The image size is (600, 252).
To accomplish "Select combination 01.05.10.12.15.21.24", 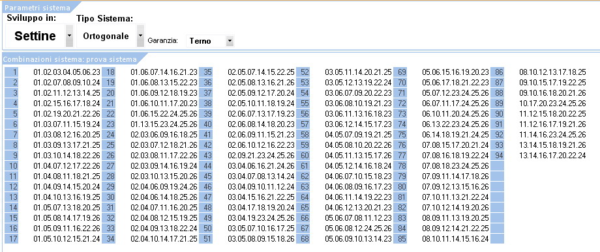I will [67, 239].
